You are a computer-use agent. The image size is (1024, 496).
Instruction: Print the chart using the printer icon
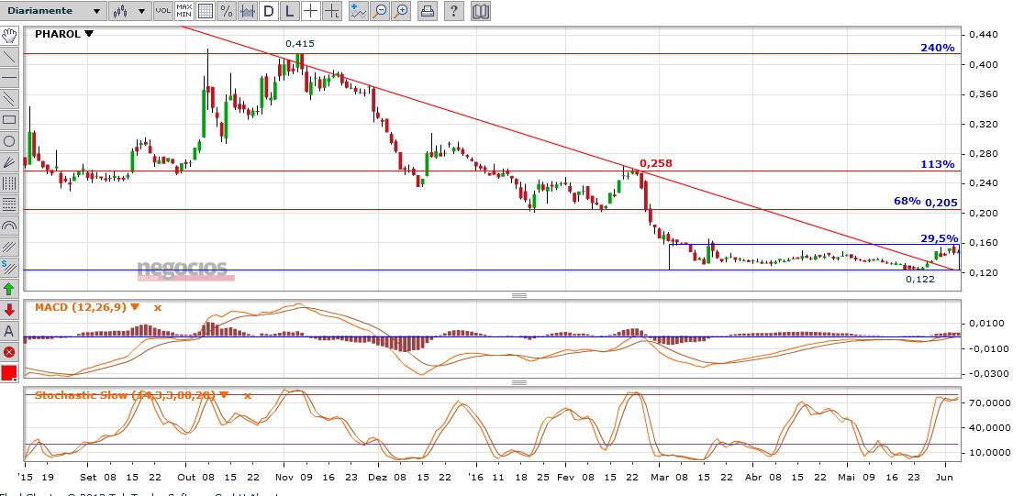[x=428, y=12]
